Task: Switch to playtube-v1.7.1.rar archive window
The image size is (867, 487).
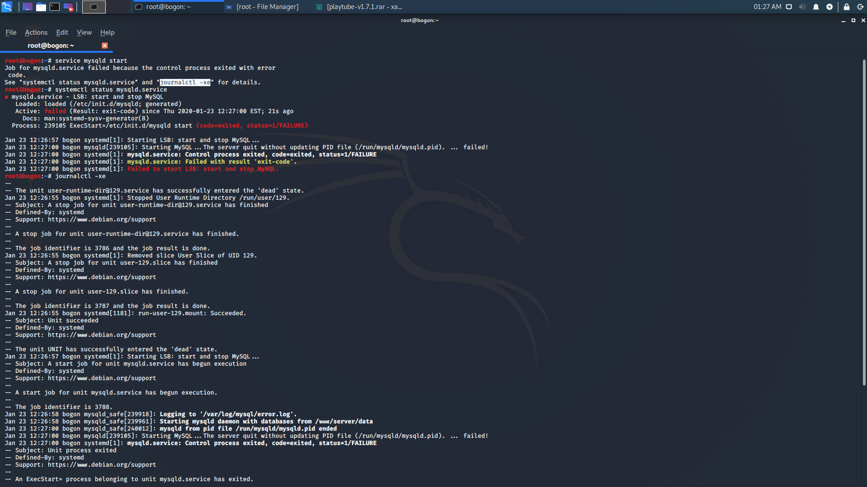Action: click(x=359, y=7)
